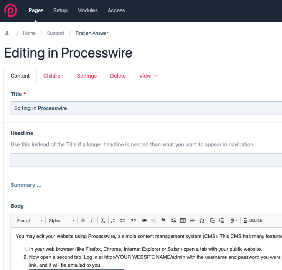Apply block quote formatting

click(x=133, y=220)
